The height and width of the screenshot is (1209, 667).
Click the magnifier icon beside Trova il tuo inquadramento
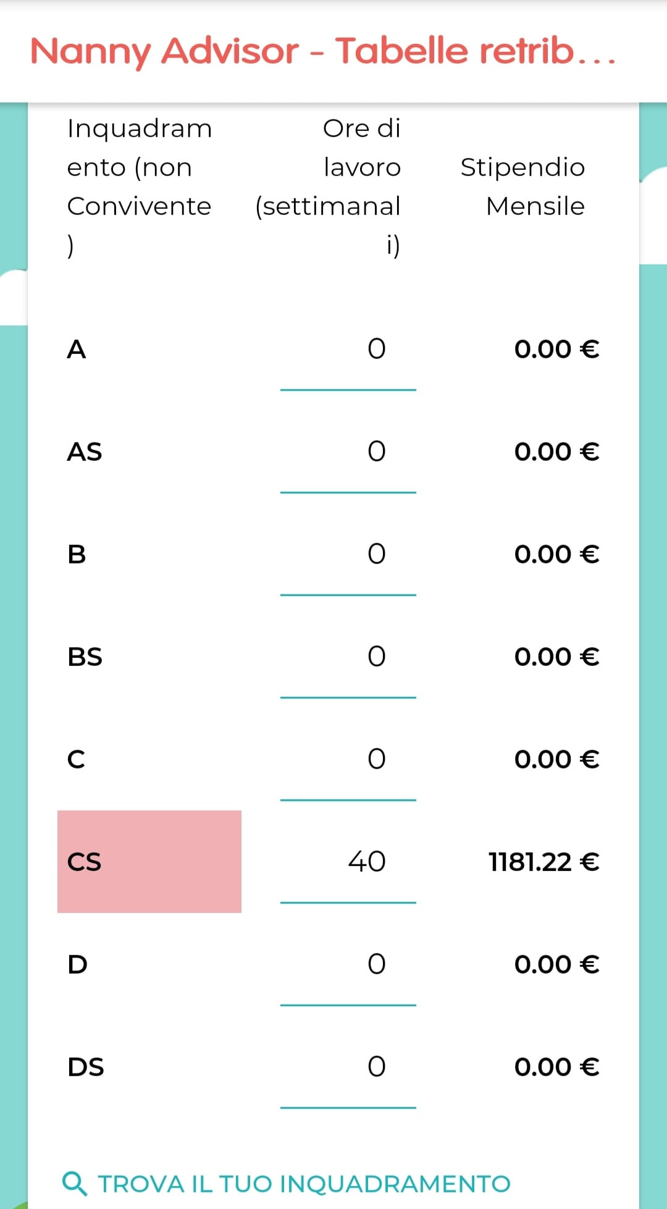click(x=75, y=1183)
